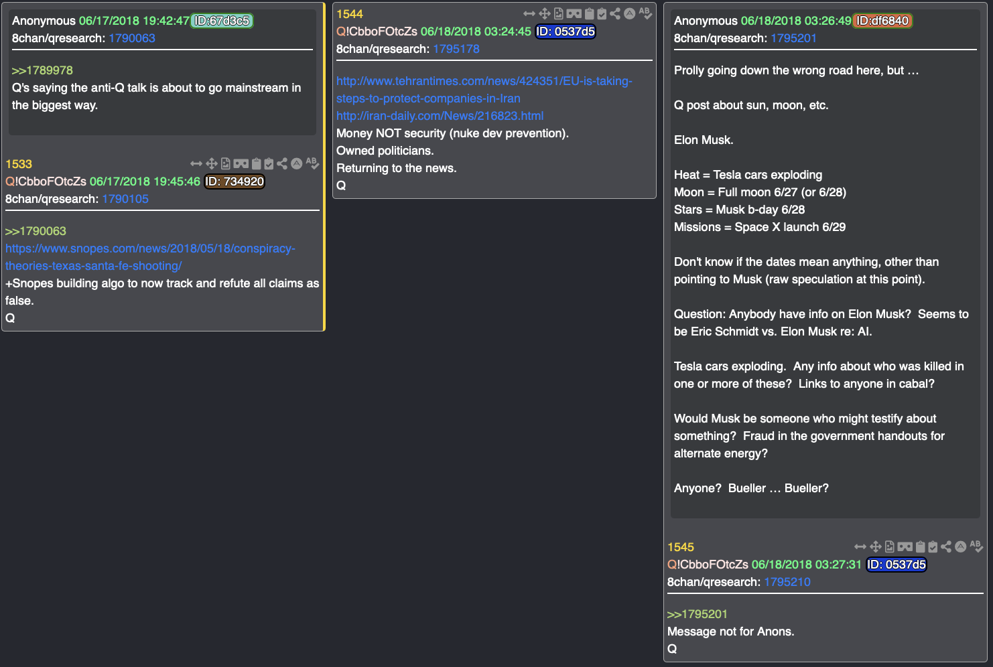This screenshot has height=667, width=993.
Task: Click Q!CbboFOtcZs tripcode on post 1545
Action: click(708, 565)
